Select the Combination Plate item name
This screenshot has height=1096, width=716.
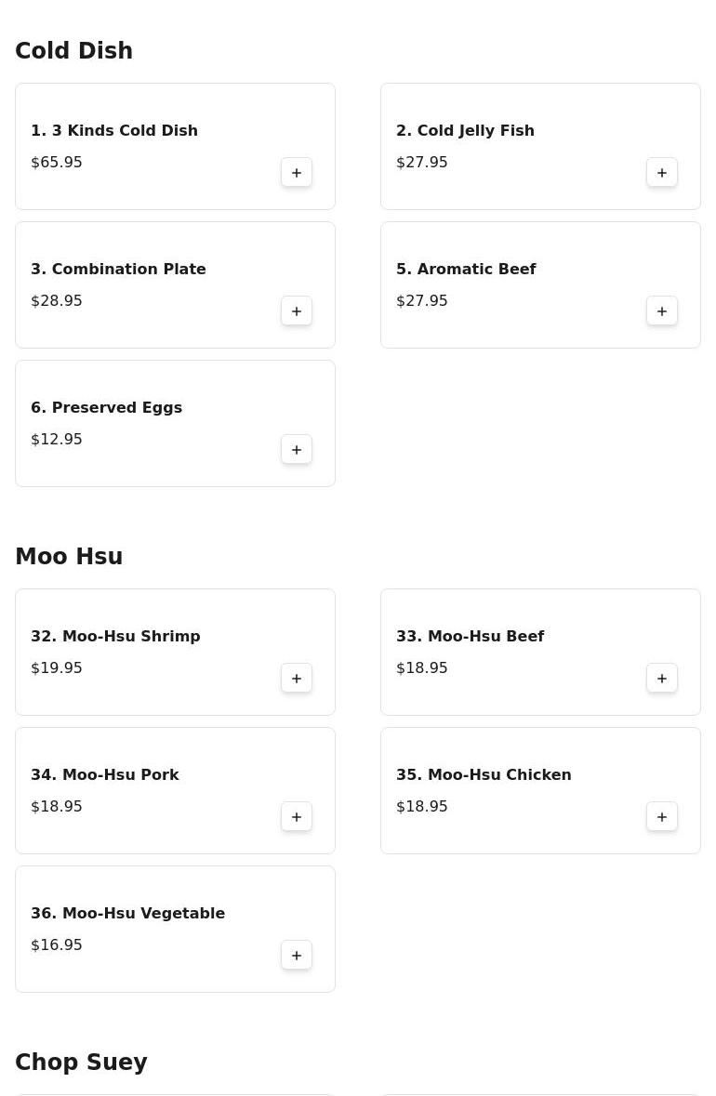point(118,269)
